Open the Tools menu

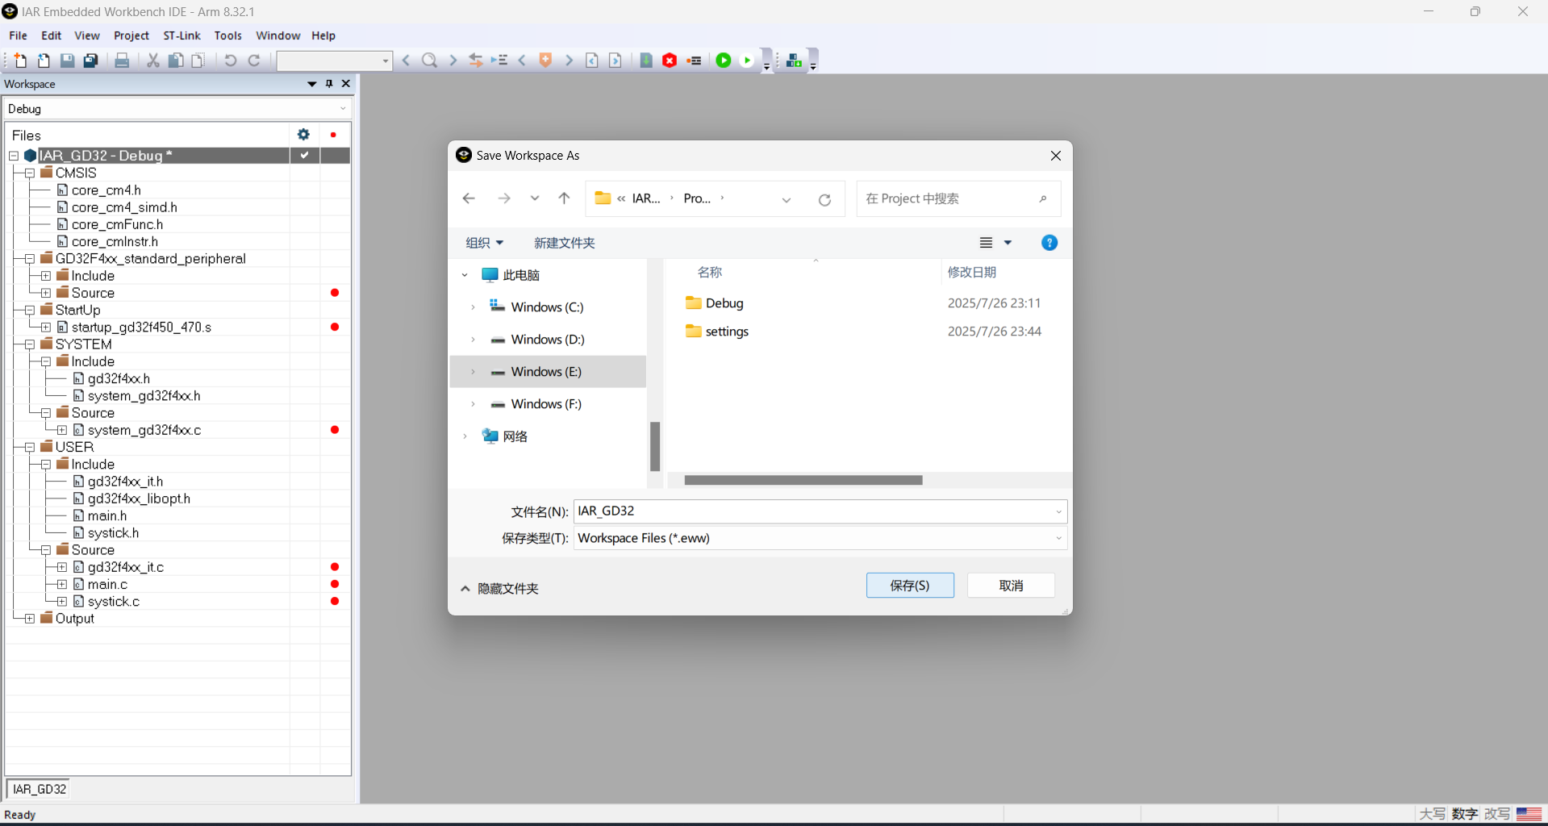(228, 35)
